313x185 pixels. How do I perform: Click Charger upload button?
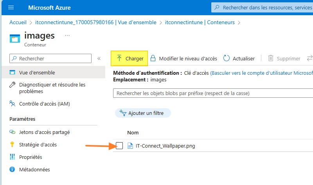point(130,58)
